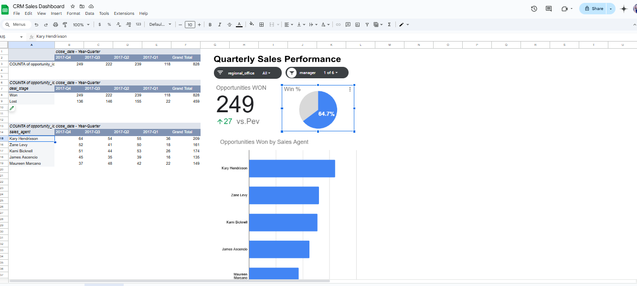637x286 pixels.
Task: Print the spreadsheet
Action: [x=55, y=24]
